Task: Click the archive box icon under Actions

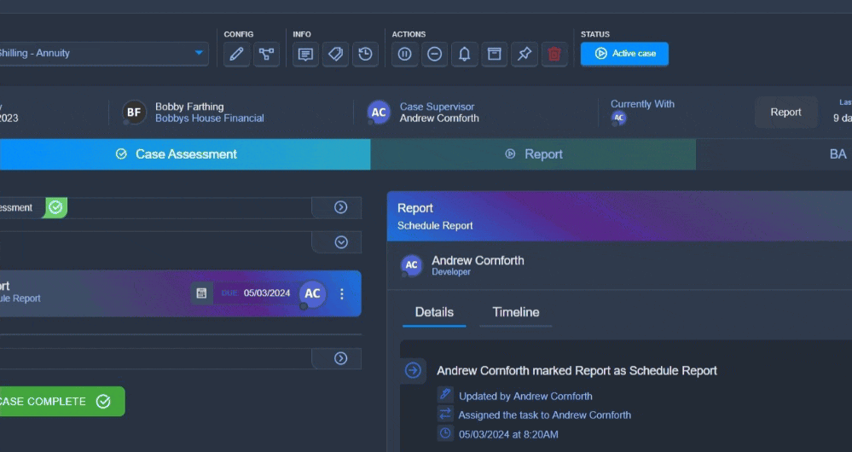Action: pyautogui.click(x=494, y=54)
